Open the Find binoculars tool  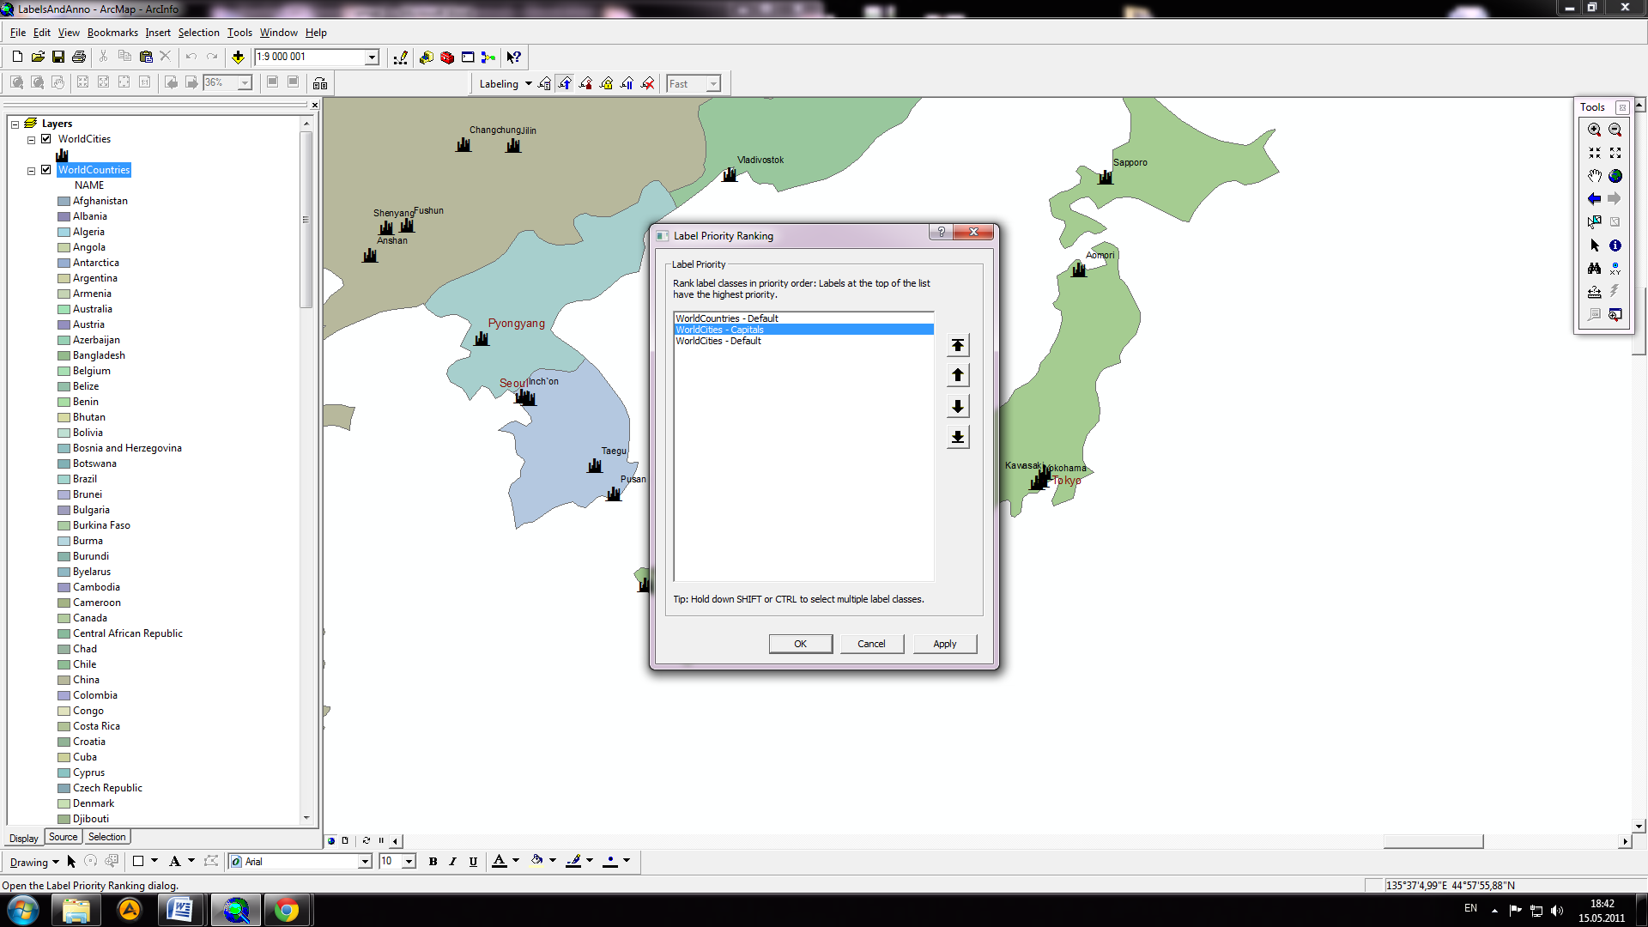pyautogui.click(x=1594, y=269)
